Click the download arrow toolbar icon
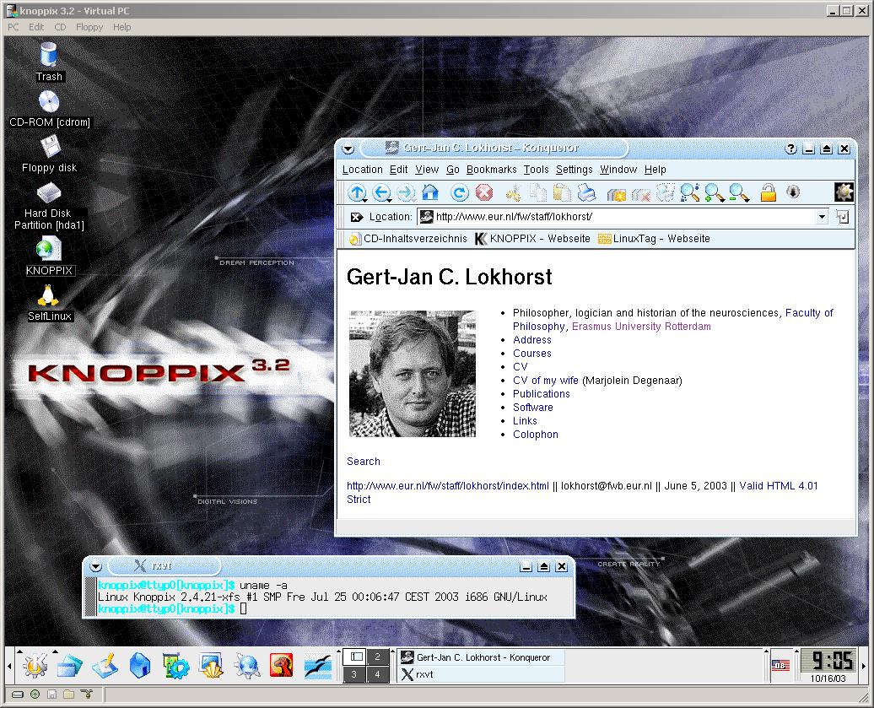 (x=793, y=192)
